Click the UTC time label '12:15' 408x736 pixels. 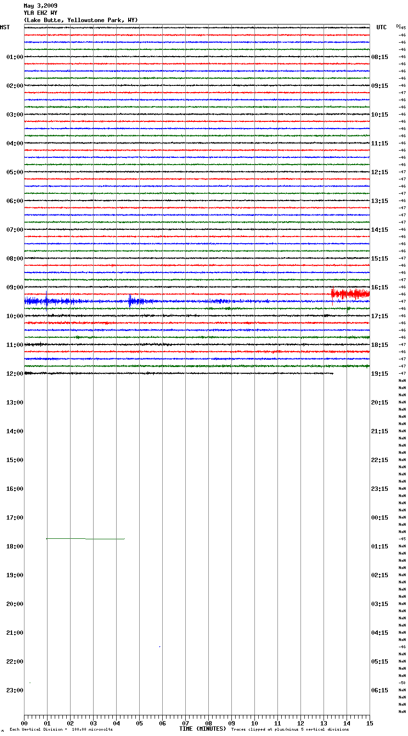(x=380, y=172)
